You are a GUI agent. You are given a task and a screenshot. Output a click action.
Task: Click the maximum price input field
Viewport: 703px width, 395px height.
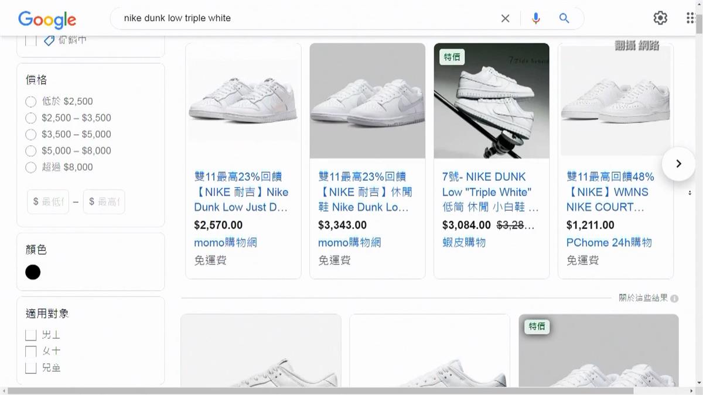(x=104, y=202)
